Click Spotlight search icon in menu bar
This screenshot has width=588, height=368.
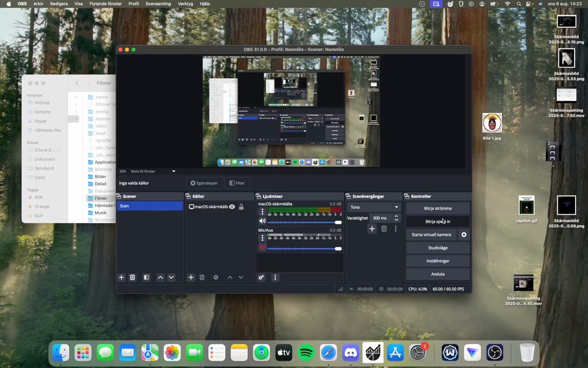519,4
